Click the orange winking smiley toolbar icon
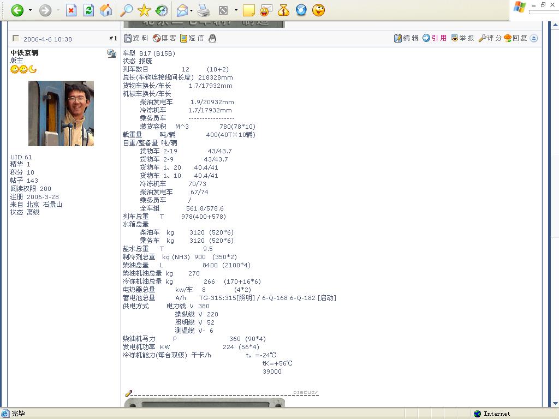 [319, 10]
